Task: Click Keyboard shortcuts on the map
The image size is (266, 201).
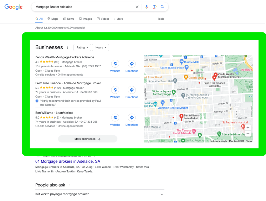Action: tap(218, 141)
